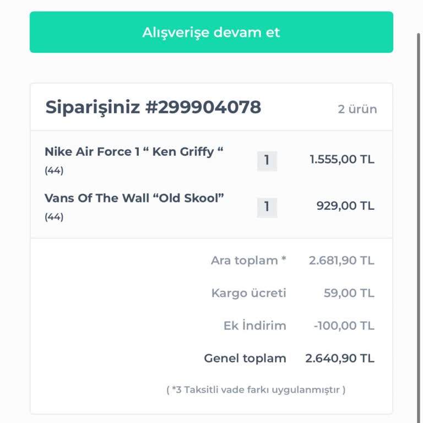
Task: Open the Nike Air Force 1 Ken Griffy product
Action: pyautogui.click(x=134, y=152)
